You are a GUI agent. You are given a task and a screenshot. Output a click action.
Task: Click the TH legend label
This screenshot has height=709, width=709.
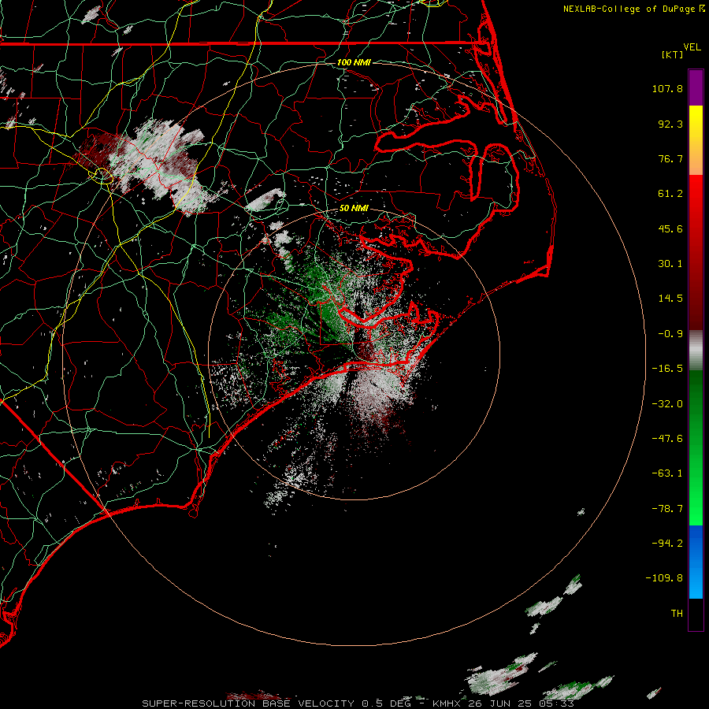(x=677, y=613)
